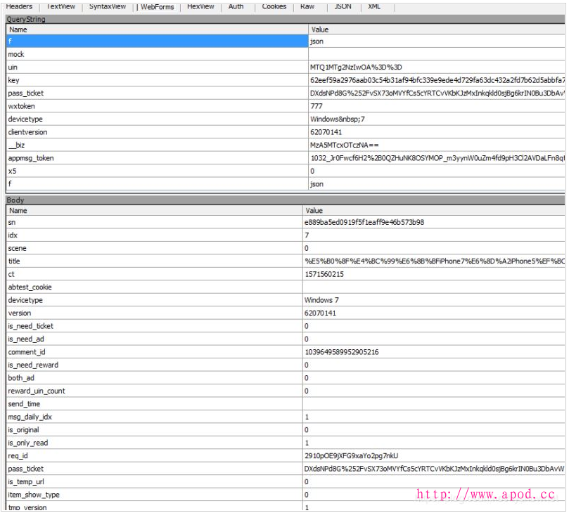Open the XML tab

[x=374, y=6]
